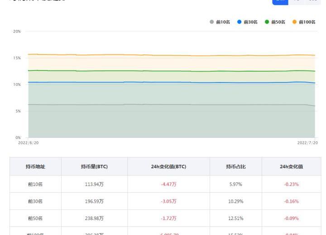Select the 10.29% share cell
This screenshot has width=326, height=235.
click(236, 201)
